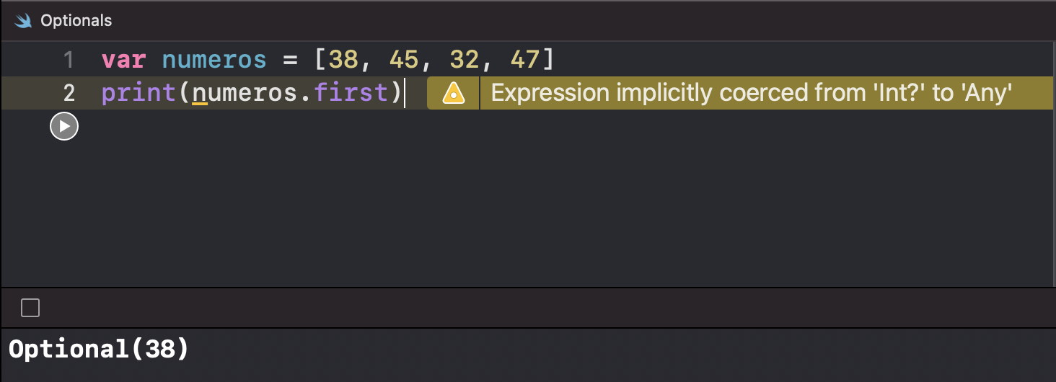
Task: Click the number 38 in the array
Action: click(344, 59)
